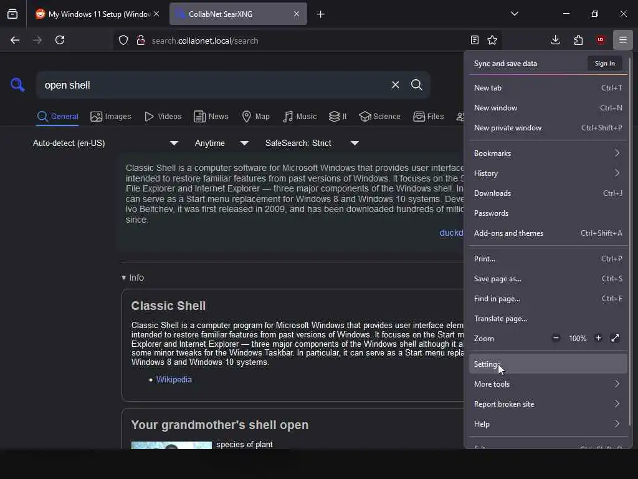Open the Extensions puzzle icon
This screenshot has width=638, height=479.
[x=578, y=40]
